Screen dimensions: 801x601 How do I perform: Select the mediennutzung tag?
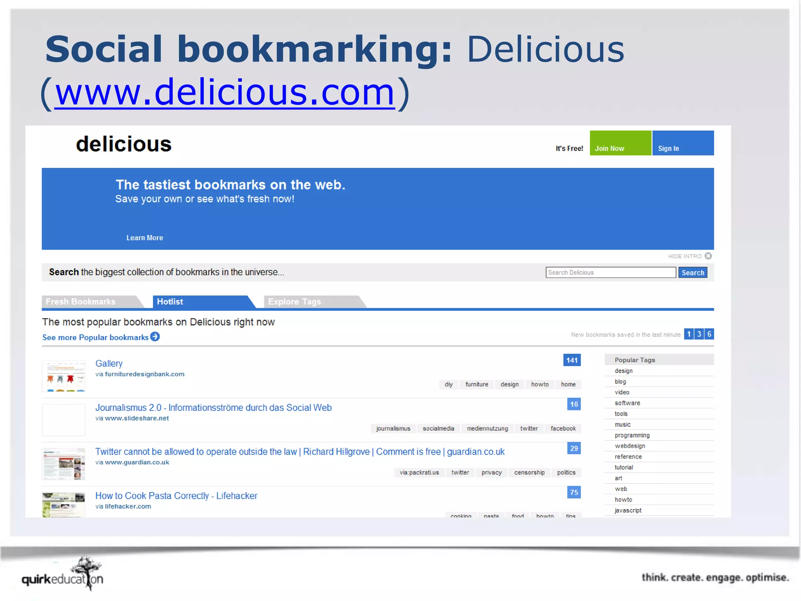pyautogui.click(x=487, y=428)
